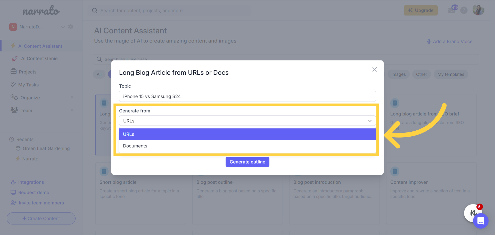Select the Other filter tab
Screen dimensions: 495x235
422,74
